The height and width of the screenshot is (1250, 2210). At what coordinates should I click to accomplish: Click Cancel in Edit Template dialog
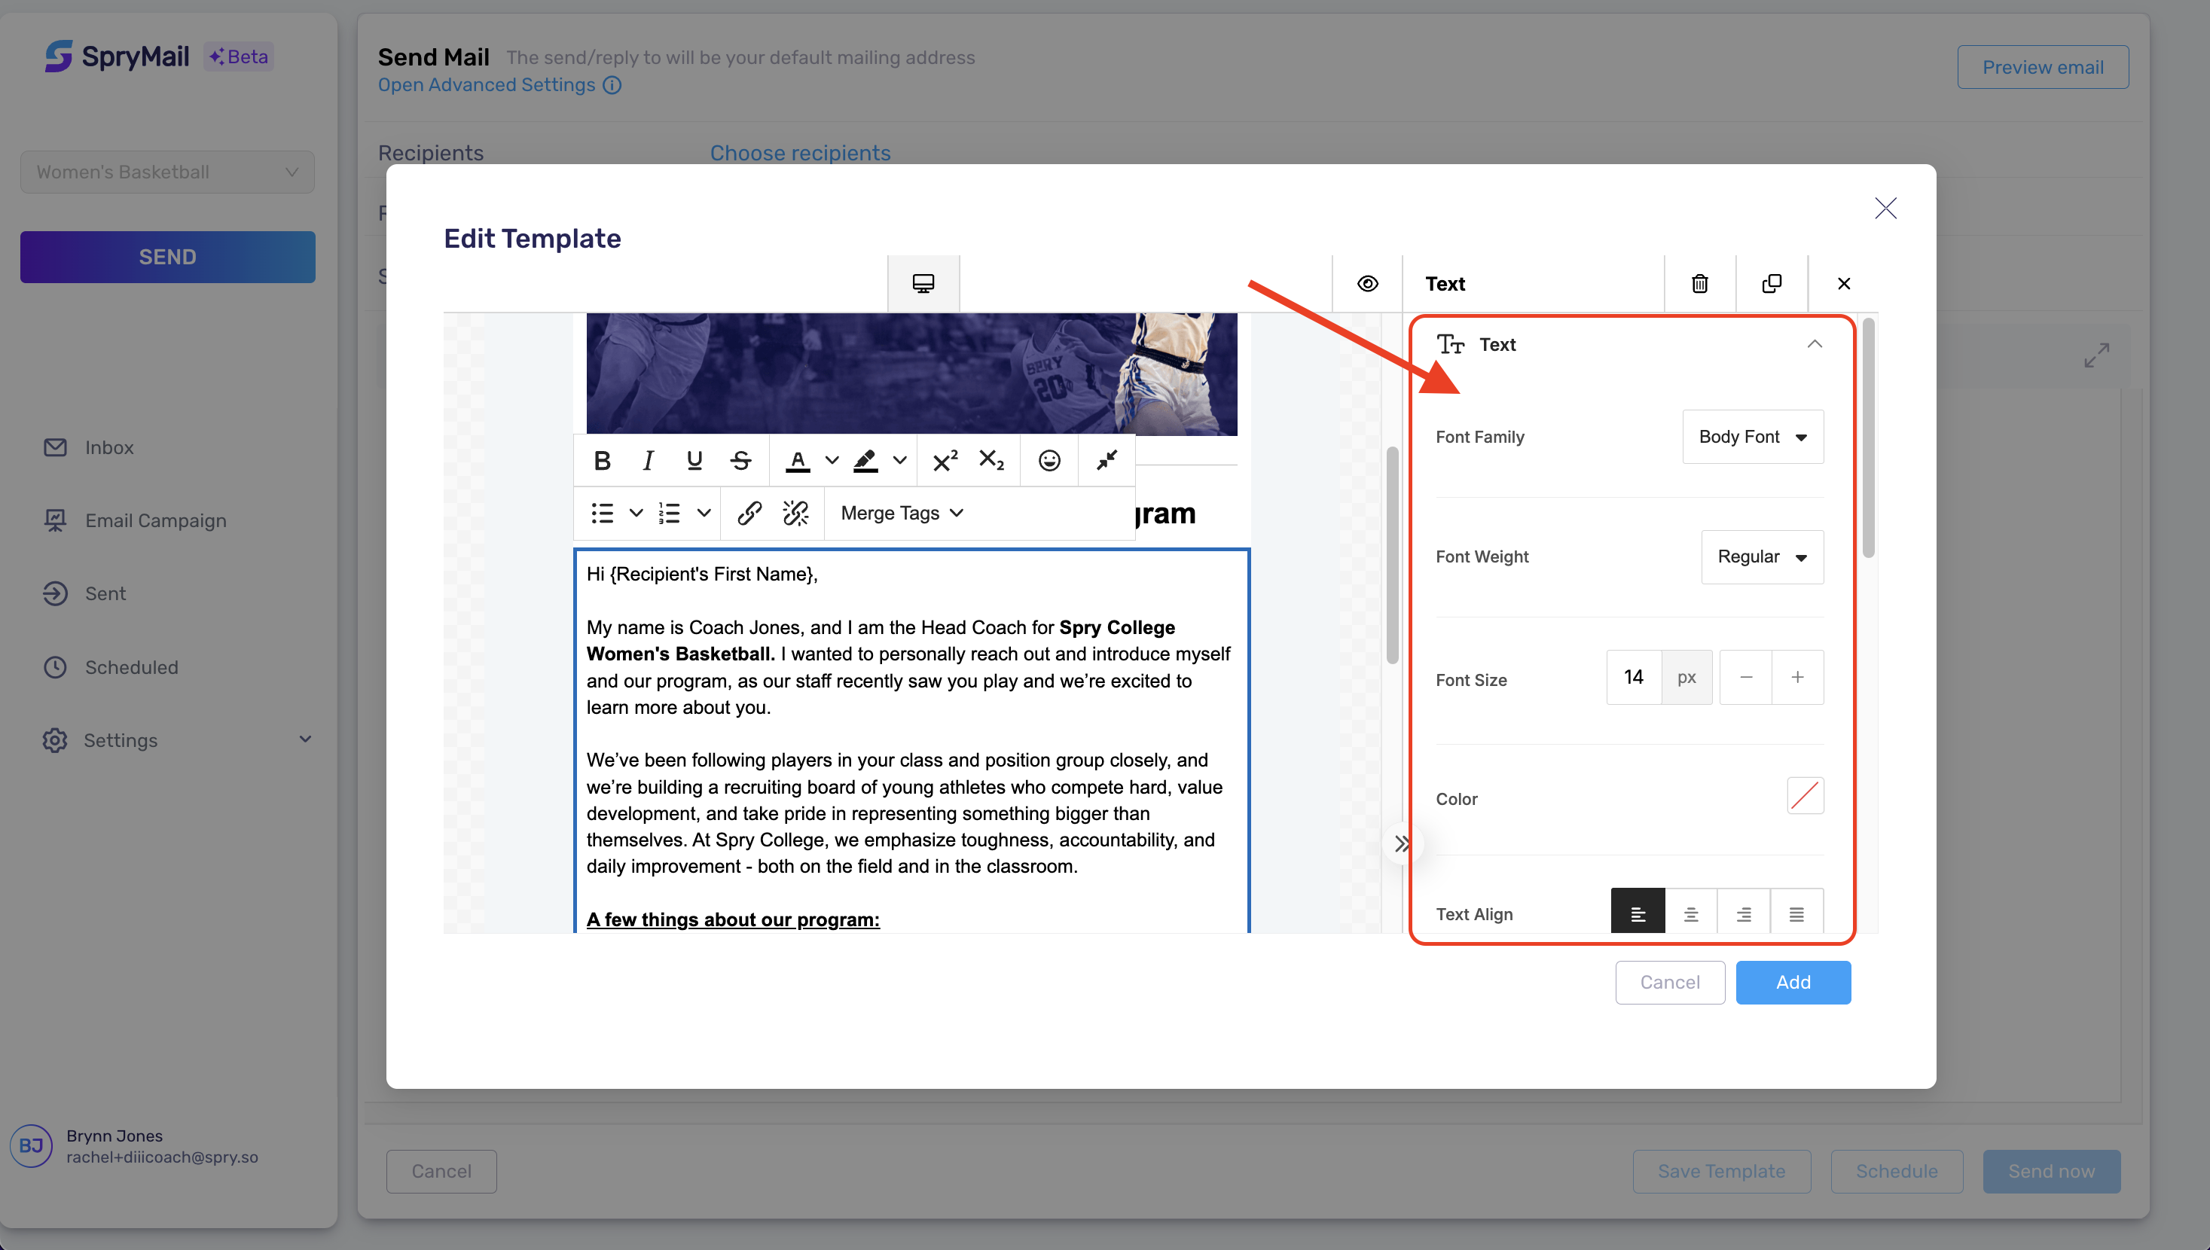click(x=1670, y=982)
